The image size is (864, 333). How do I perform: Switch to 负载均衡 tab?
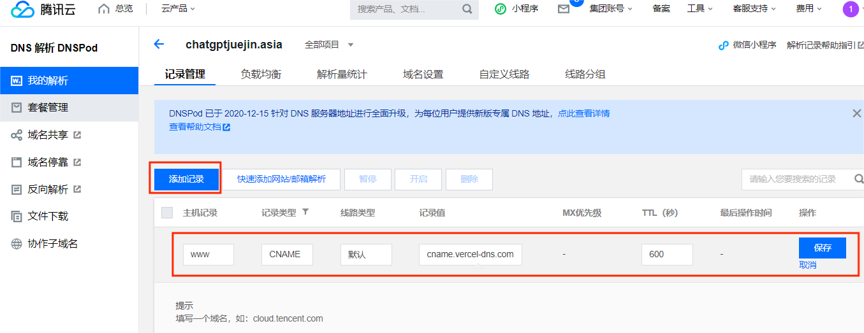pyautogui.click(x=261, y=74)
